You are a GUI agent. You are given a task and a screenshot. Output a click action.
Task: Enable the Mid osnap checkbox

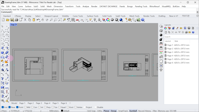(25, 107)
